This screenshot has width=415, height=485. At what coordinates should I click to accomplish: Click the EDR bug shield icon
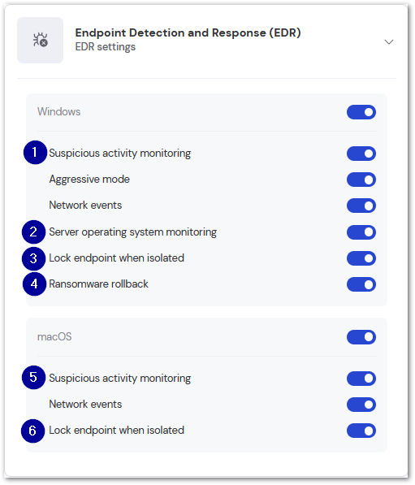(41, 40)
